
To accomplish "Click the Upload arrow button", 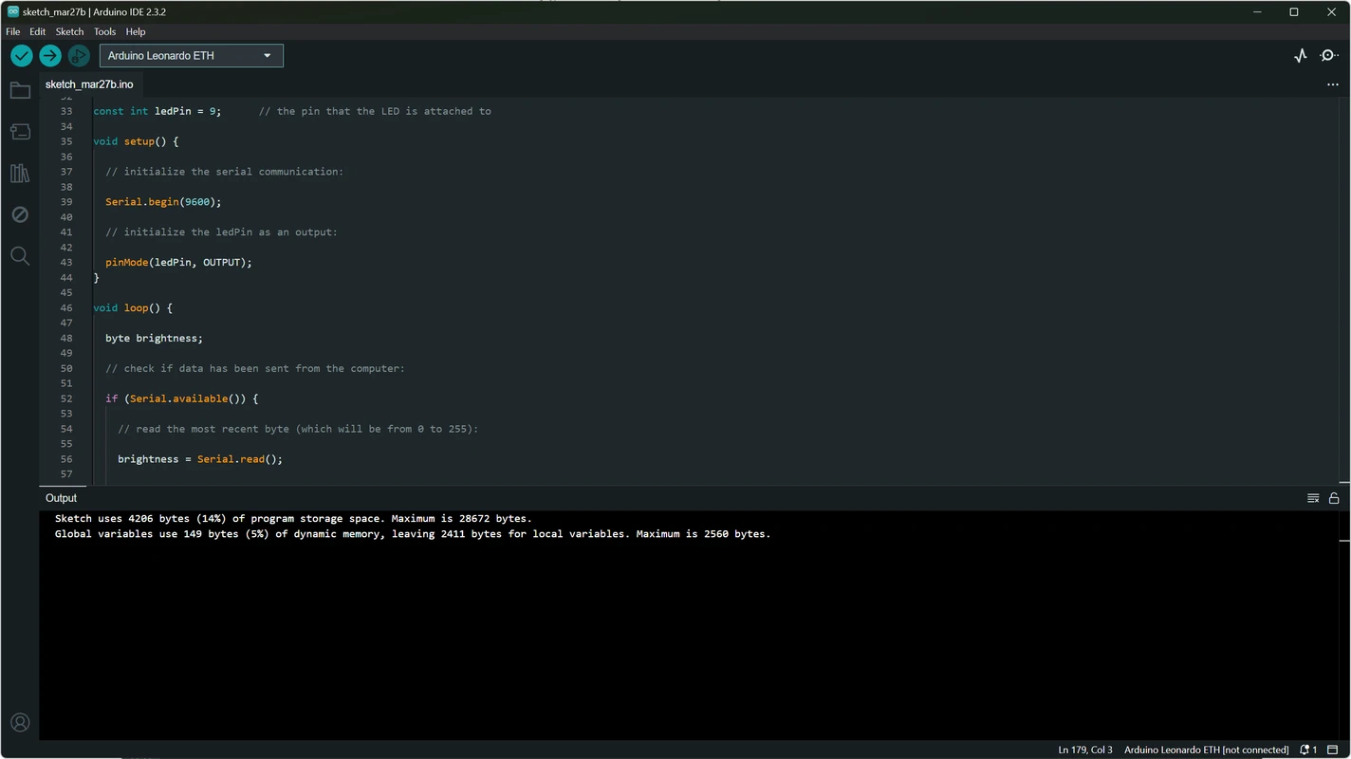I will (50, 56).
